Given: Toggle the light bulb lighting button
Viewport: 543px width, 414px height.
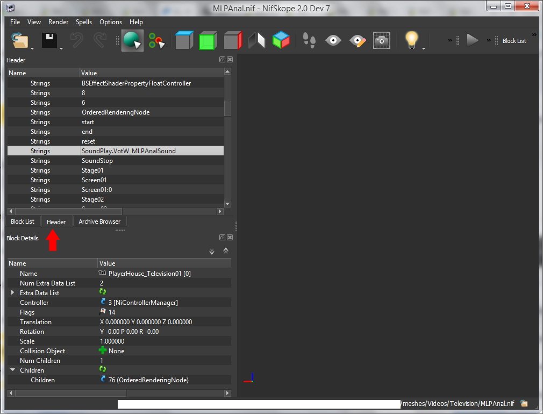Looking at the screenshot, I should [x=411, y=40].
